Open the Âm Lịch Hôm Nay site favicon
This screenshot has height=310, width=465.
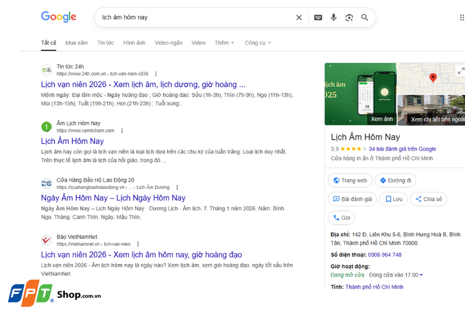click(x=46, y=127)
